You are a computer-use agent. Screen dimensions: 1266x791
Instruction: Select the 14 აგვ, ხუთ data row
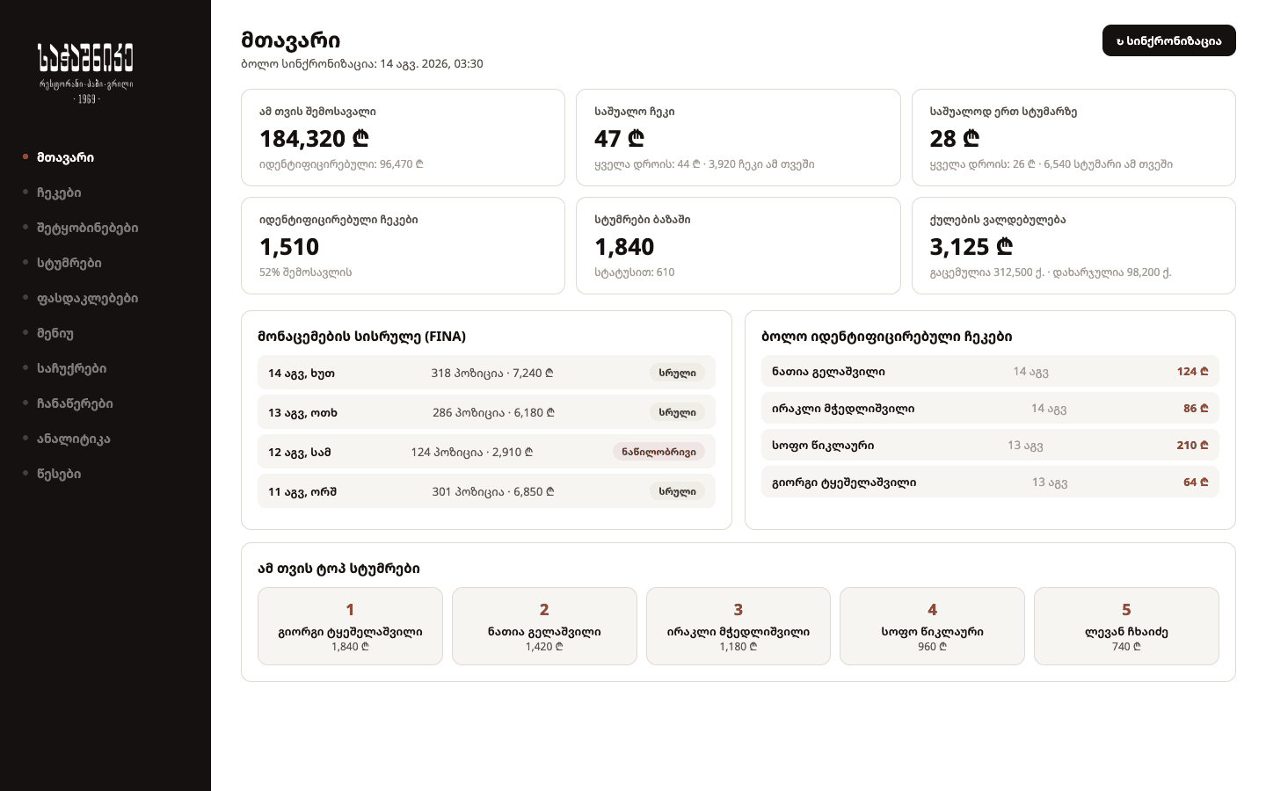coord(486,373)
